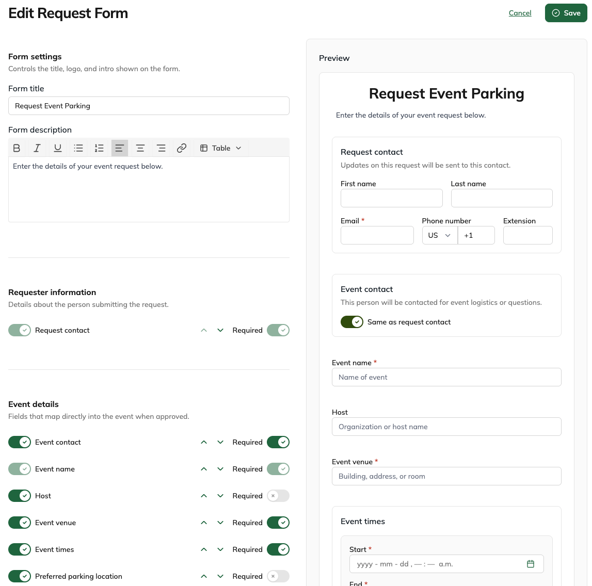Toggle Required for Event times
The image size is (592, 586).
[x=278, y=549]
